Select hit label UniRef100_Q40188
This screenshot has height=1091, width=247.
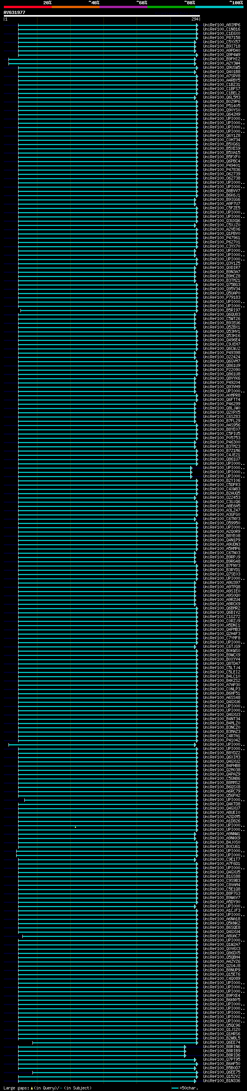click(x=221, y=72)
